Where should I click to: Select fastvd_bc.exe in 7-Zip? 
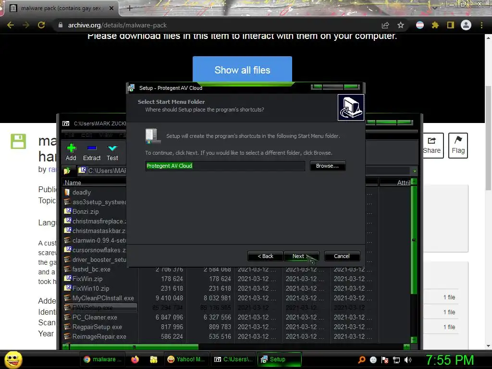(x=91, y=269)
